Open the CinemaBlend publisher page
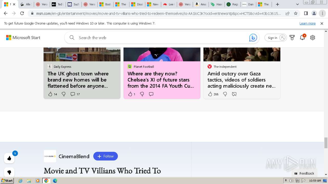328x184 pixels. [74, 156]
